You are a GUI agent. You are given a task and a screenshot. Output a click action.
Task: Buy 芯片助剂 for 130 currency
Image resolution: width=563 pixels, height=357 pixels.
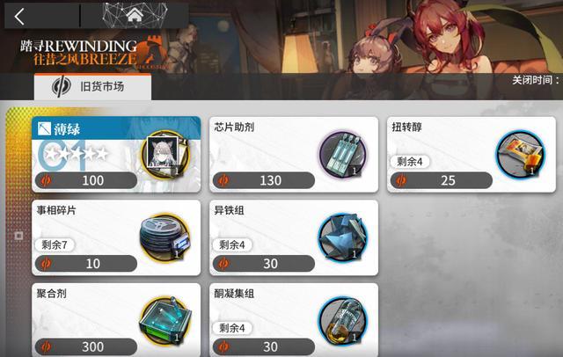pyautogui.click(x=264, y=180)
